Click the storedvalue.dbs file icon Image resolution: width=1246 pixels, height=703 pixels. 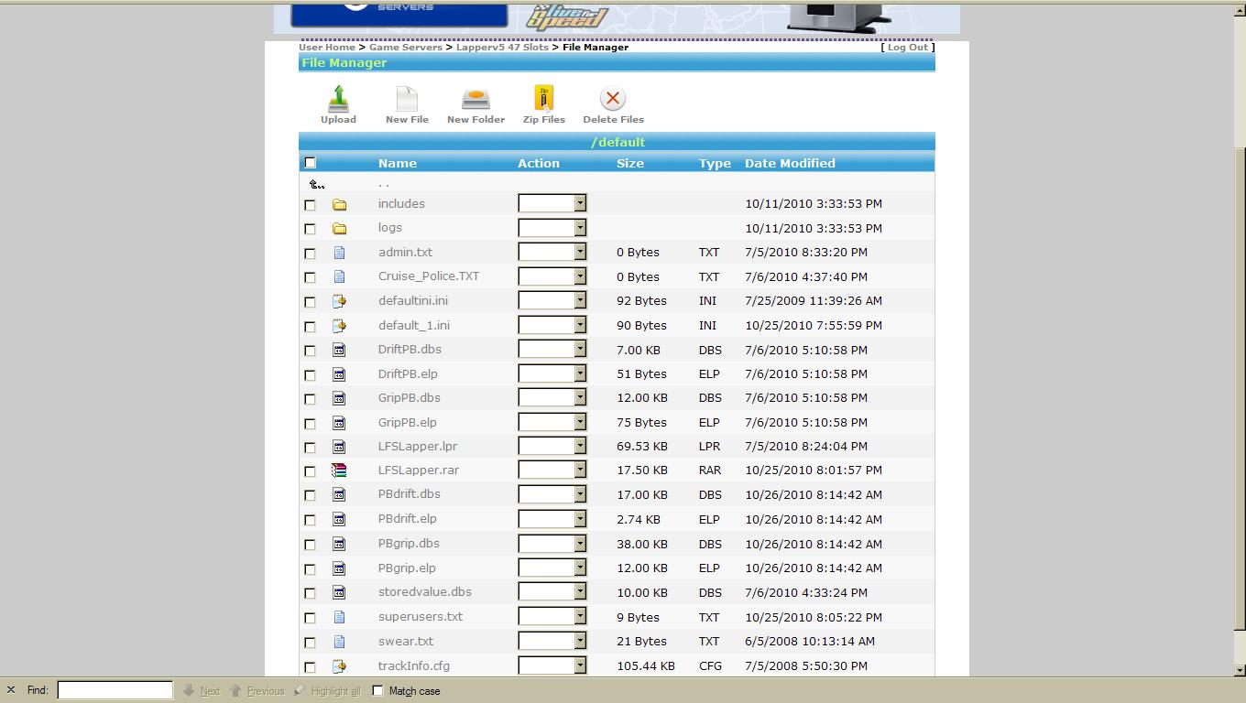point(339,592)
